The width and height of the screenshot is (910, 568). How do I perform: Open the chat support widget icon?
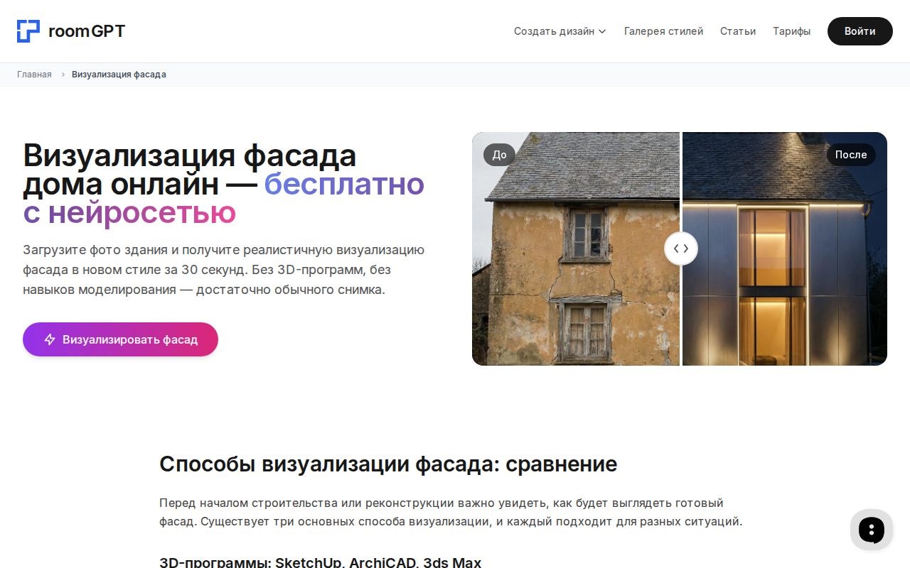872,530
